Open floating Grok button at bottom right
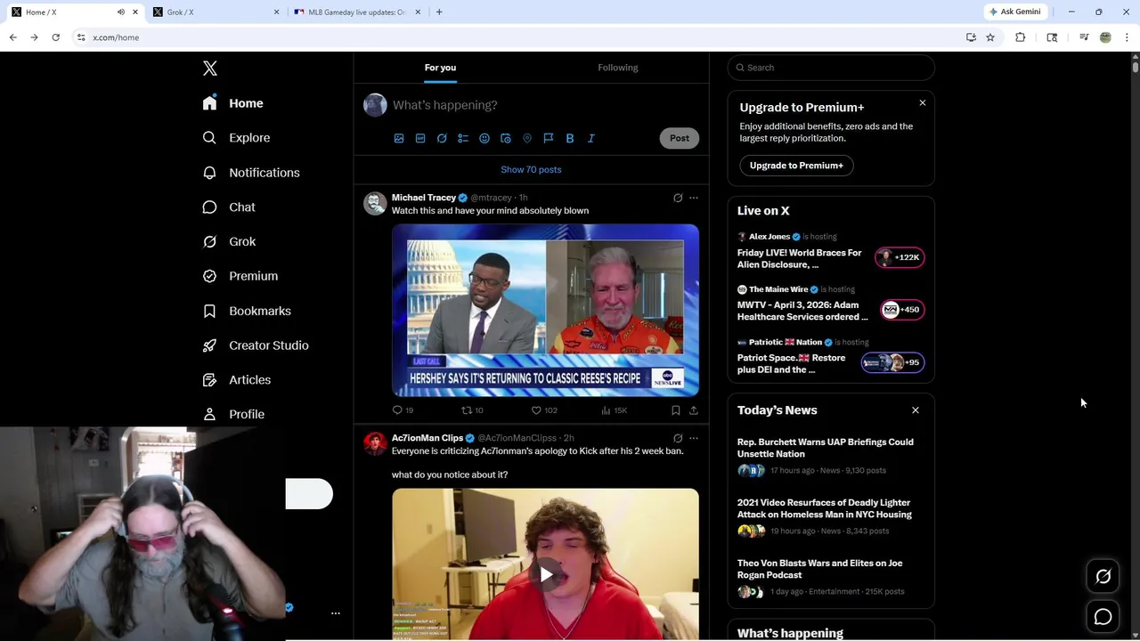 coord(1103,577)
